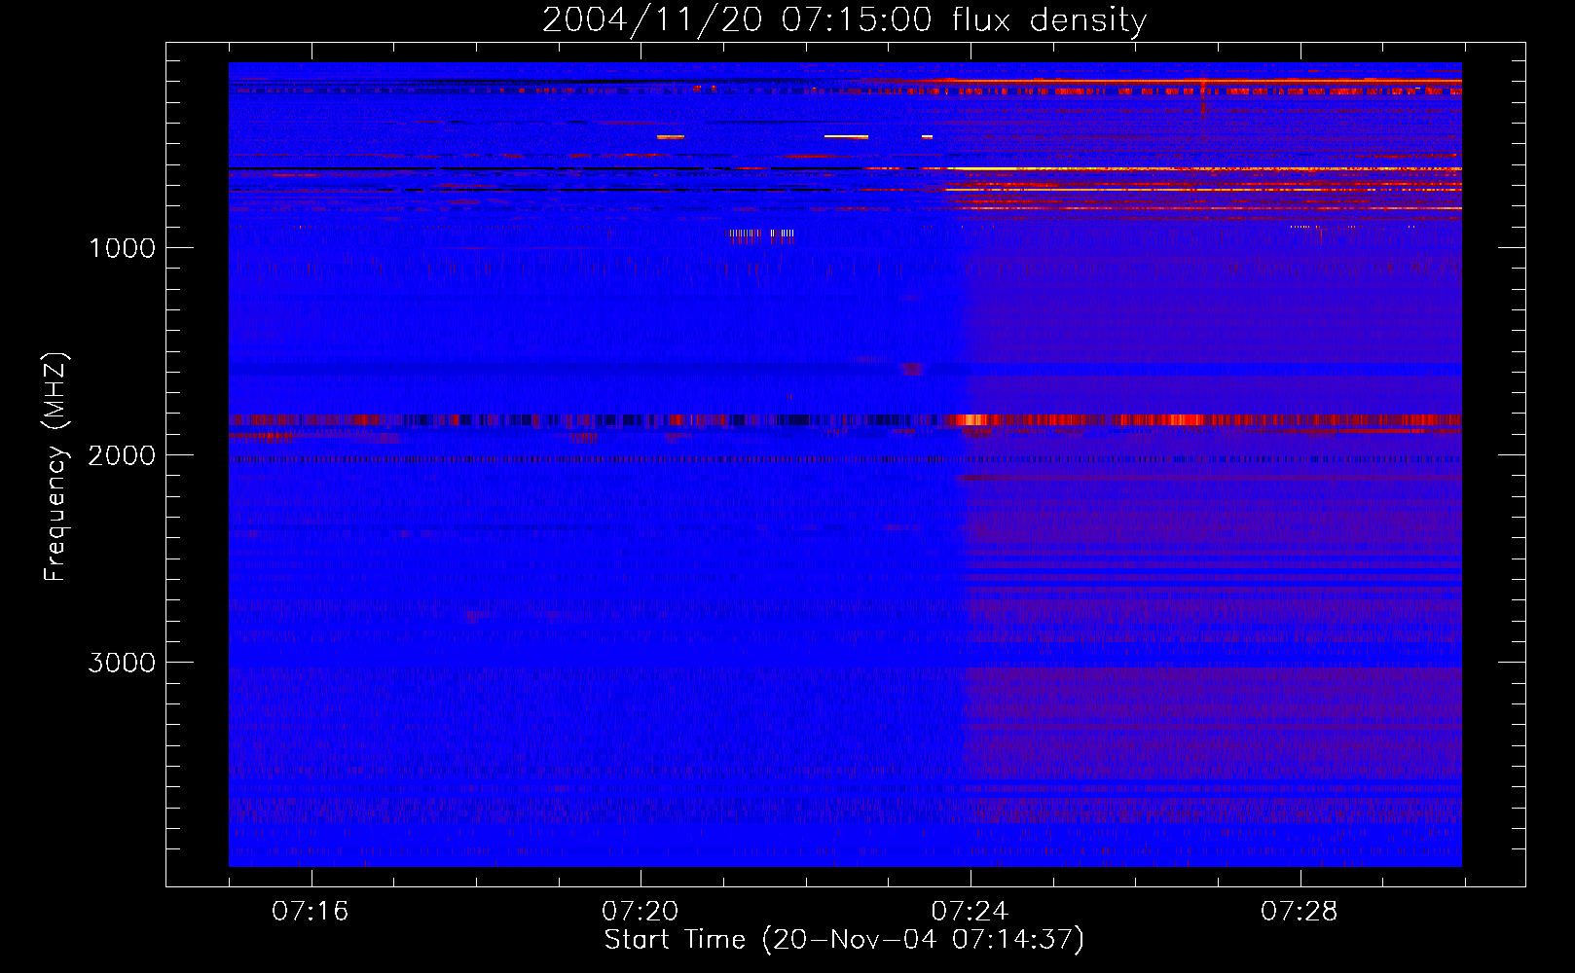Image resolution: width=1575 pixels, height=973 pixels.
Task: Click the 'Start Time (20-Nov-04 07:14:37)' label
Action: pyautogui.click(x=844, y=940)
